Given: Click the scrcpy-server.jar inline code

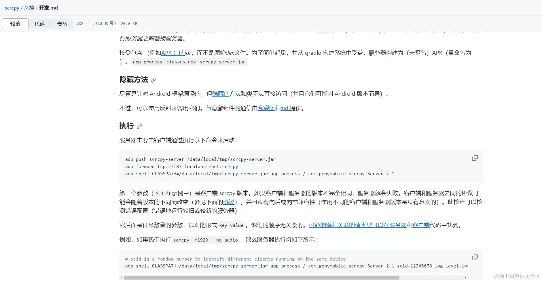Looking at the screenshot, I should (x=223, y=62).
